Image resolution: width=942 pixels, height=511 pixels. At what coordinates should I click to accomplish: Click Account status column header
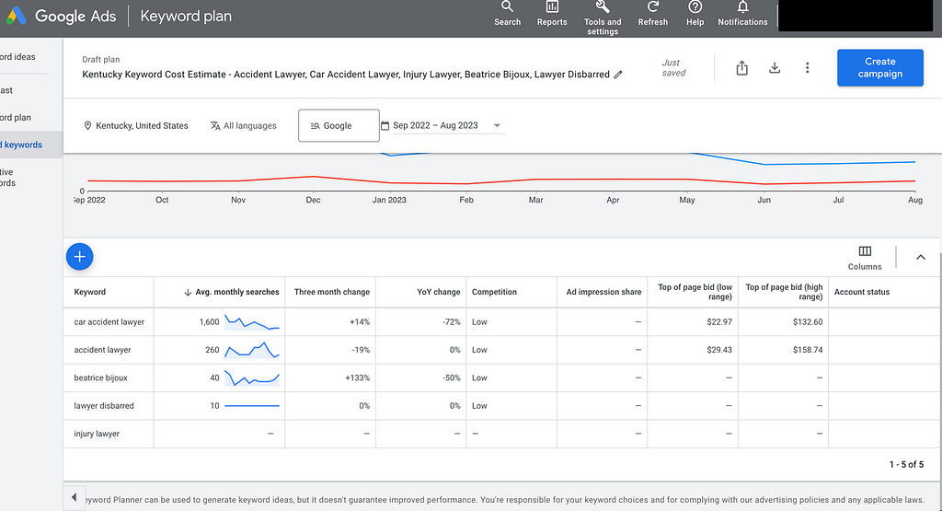861,292
